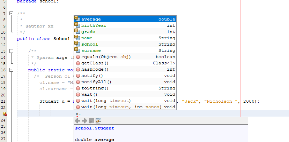Screen dimensions: 289x142
Task: Select notify() method suggestion
Action: pos(125,76)
